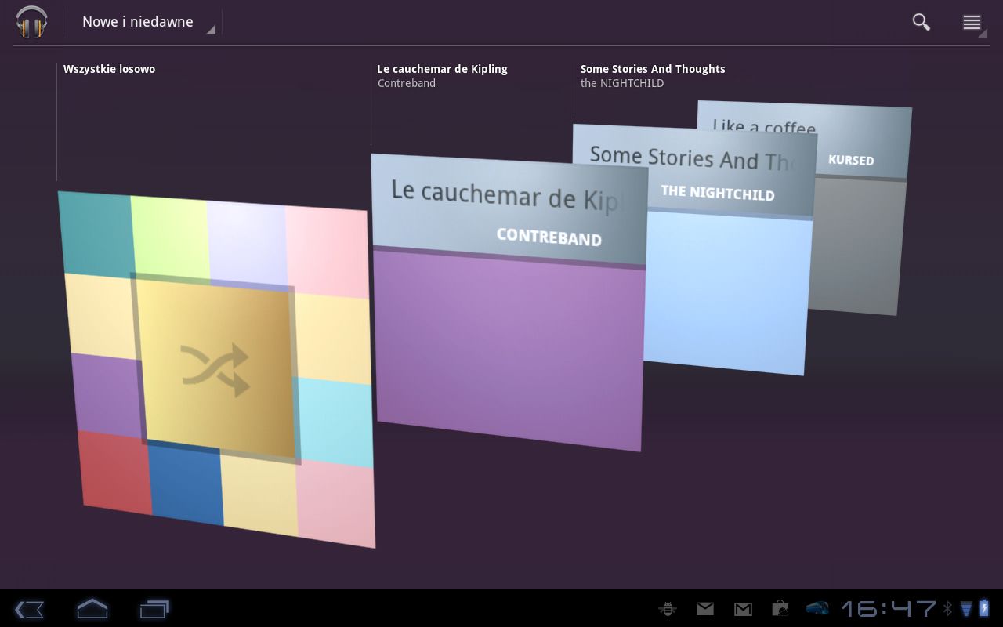The image size is (1003, 627).
Task: Tap the system Back button
Action: [29, 609]
